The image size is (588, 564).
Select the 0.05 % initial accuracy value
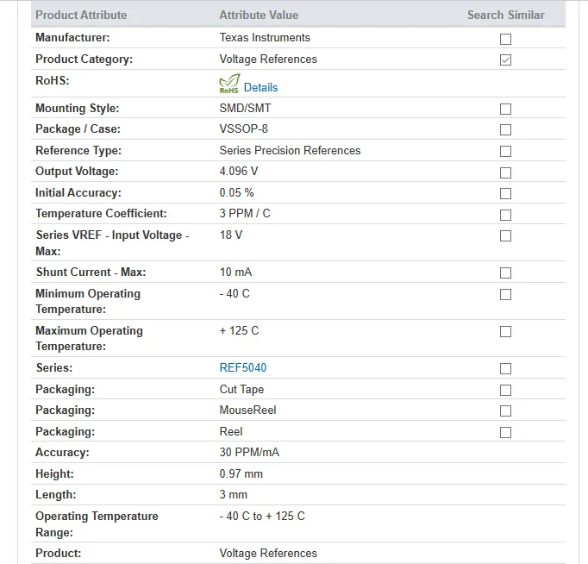click(x=236, y=193)
